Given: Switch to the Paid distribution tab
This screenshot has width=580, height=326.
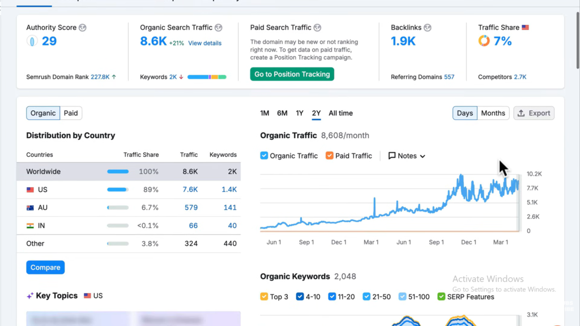Looking at the screenshot, I should coord(71,113).
